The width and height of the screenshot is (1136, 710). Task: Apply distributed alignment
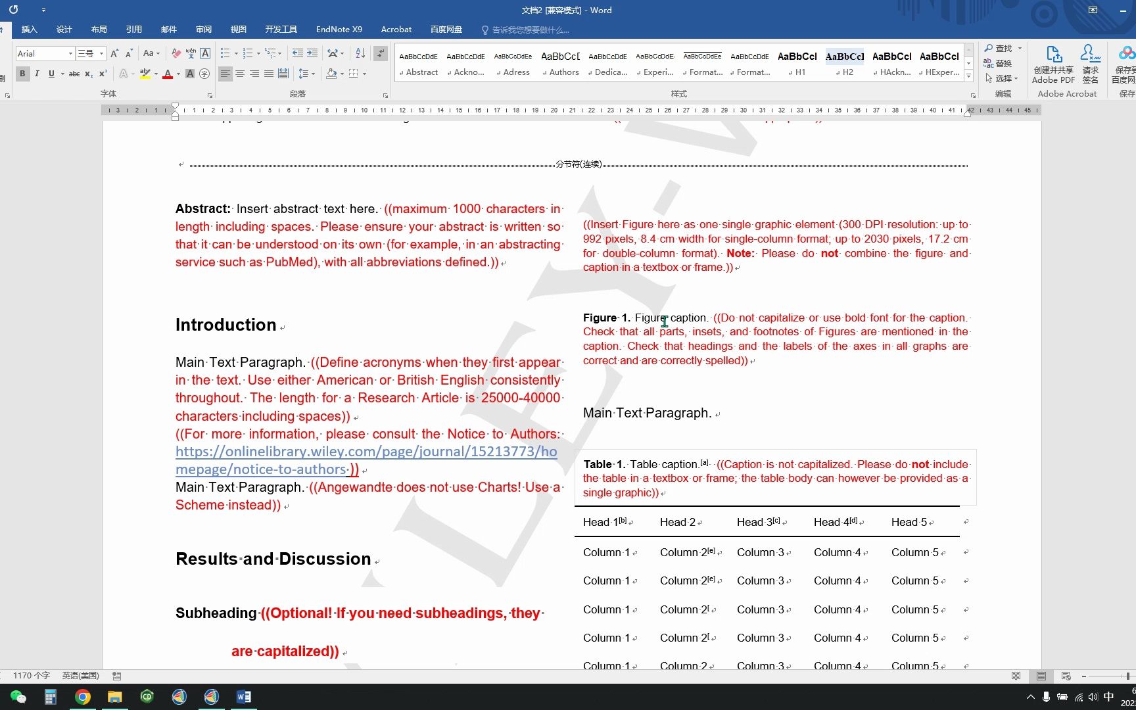[x=283, y=74]
